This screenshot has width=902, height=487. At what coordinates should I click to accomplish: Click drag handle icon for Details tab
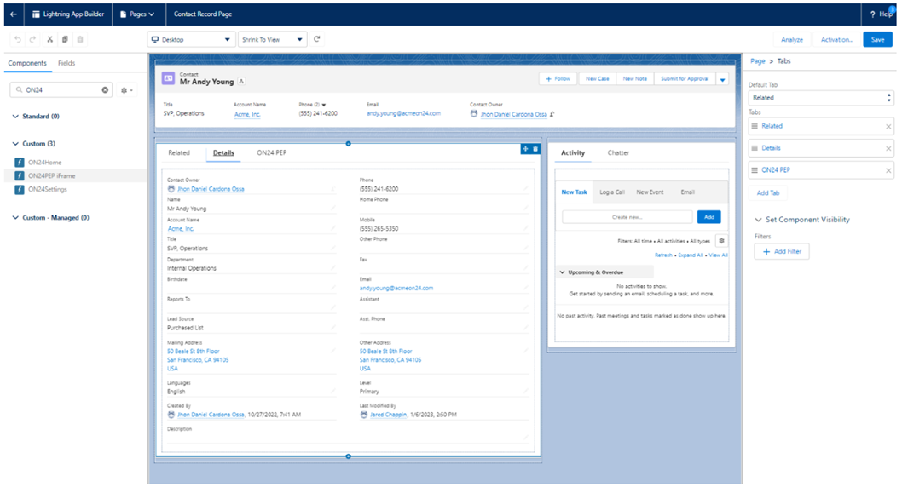coord(755,148)
